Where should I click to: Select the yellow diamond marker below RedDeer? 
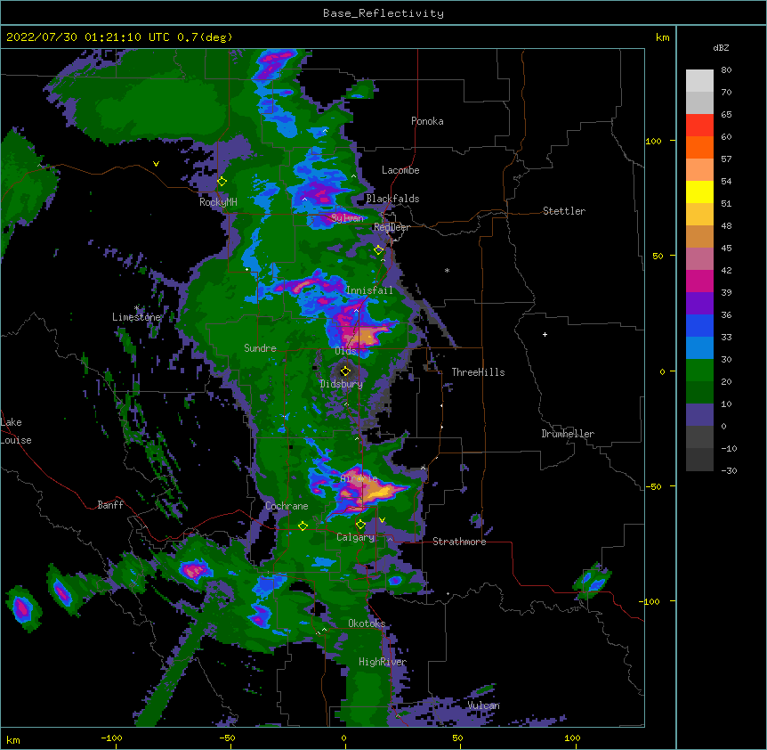point(379,250)
